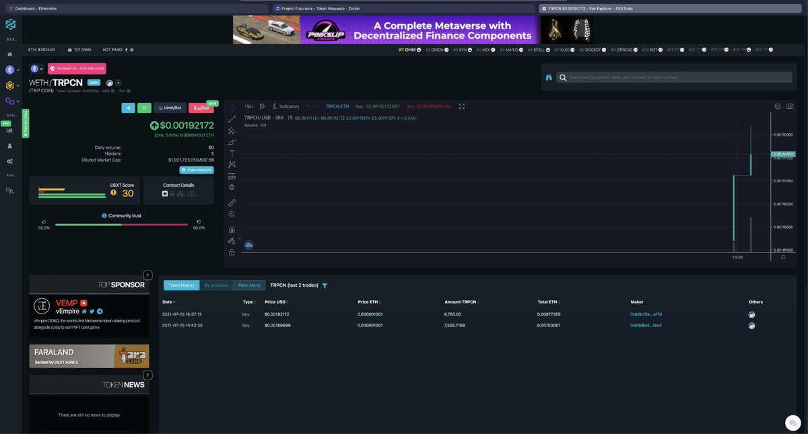
Task: Select the pitchfork drawing tool
Action: click(232, 131)
